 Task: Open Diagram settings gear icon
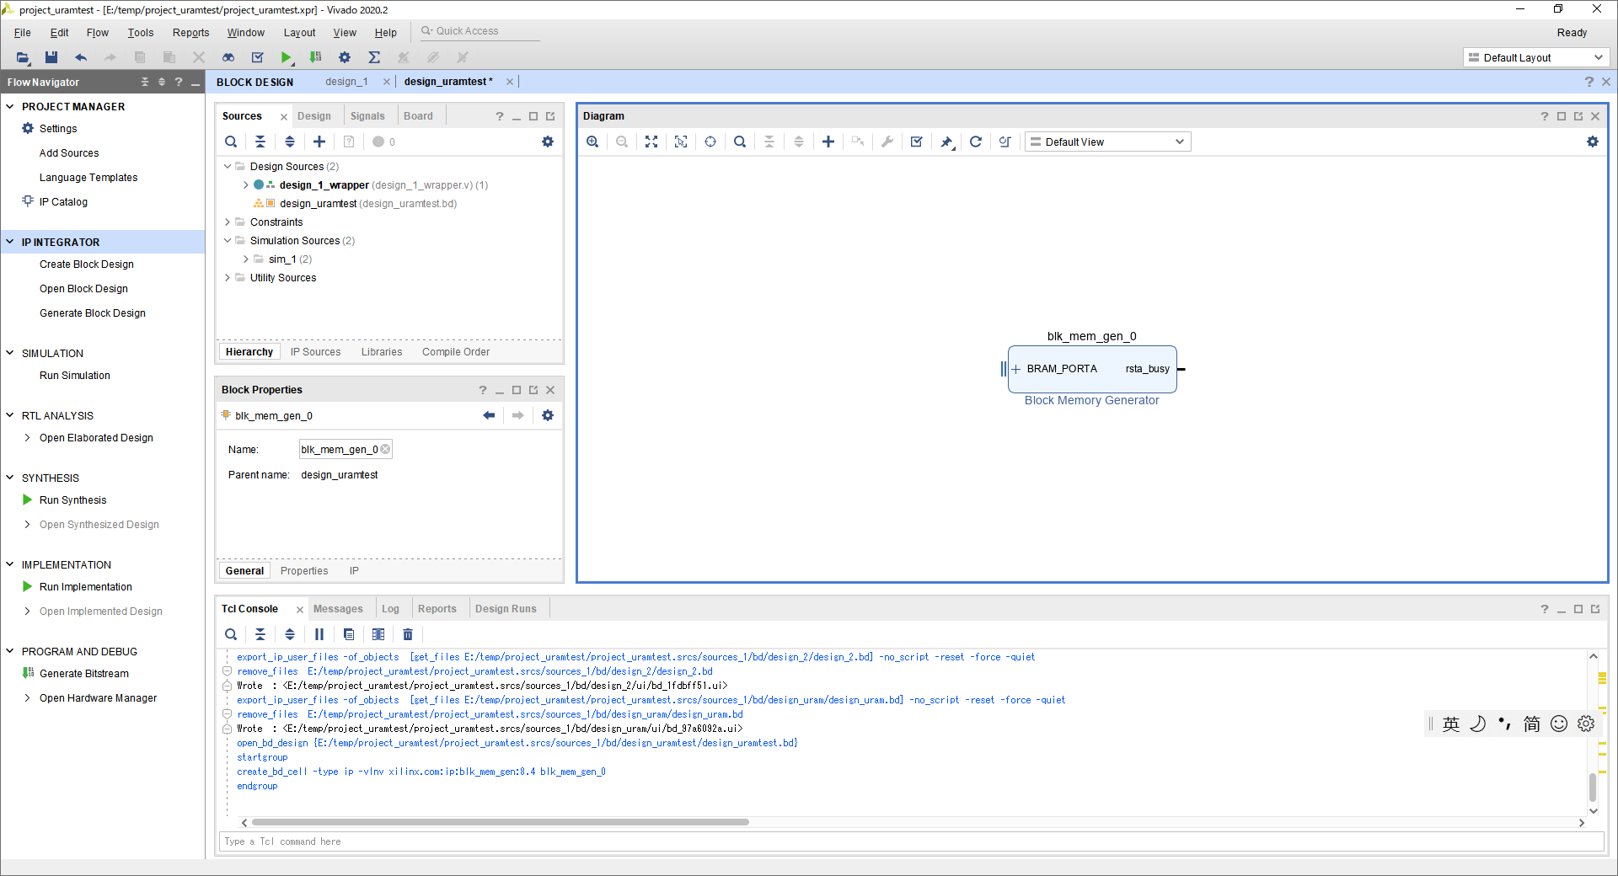1593,142
